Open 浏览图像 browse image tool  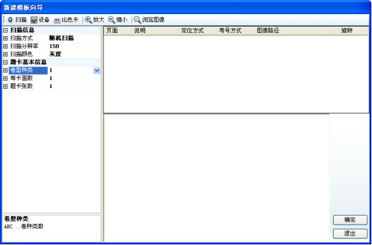(x=137, y=20)
